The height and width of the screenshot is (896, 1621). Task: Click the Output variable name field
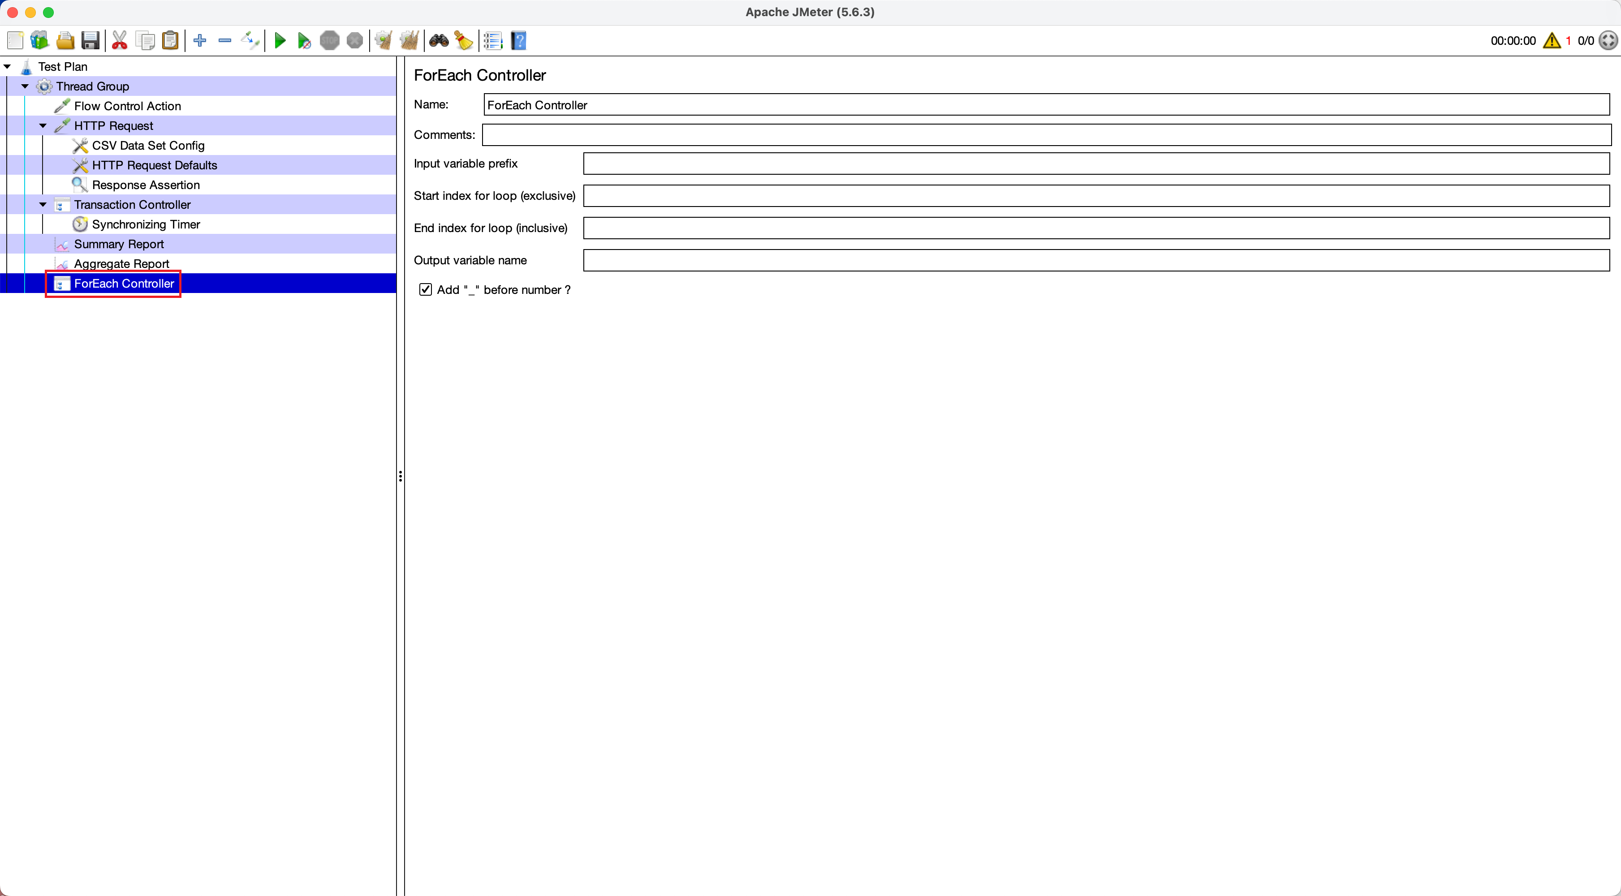coord(1096,260)
